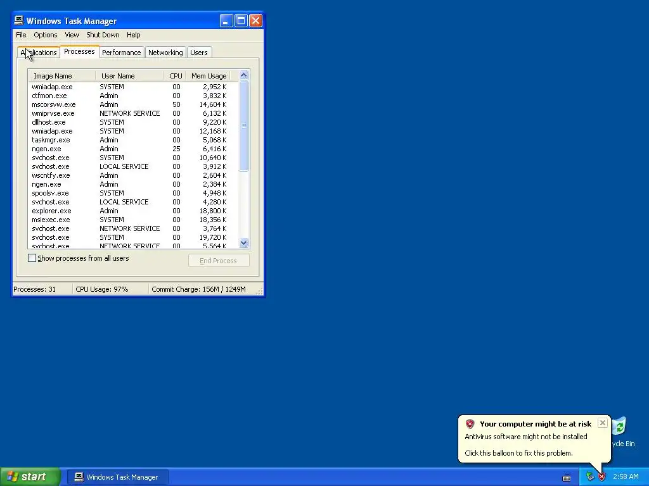Open the Options menu

pos(46,35)
